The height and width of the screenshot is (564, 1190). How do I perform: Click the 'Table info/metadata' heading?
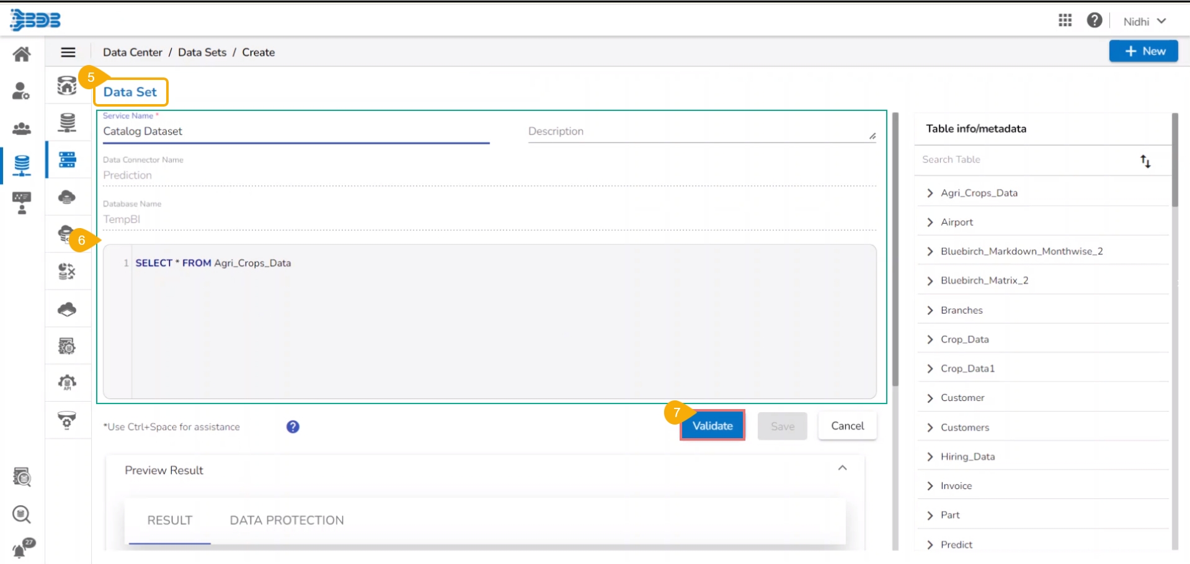[x=976, y=129]
